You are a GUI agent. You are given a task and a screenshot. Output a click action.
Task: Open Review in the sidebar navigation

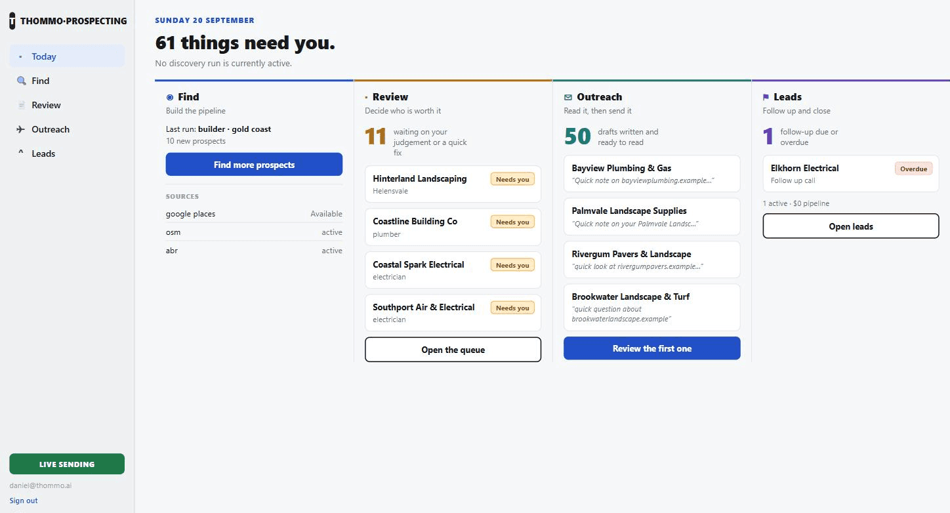point(67,105)
